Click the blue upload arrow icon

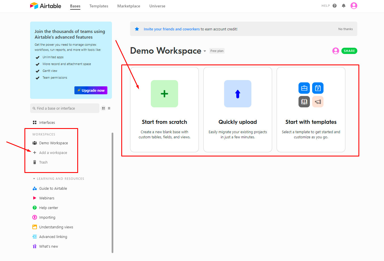238,94
